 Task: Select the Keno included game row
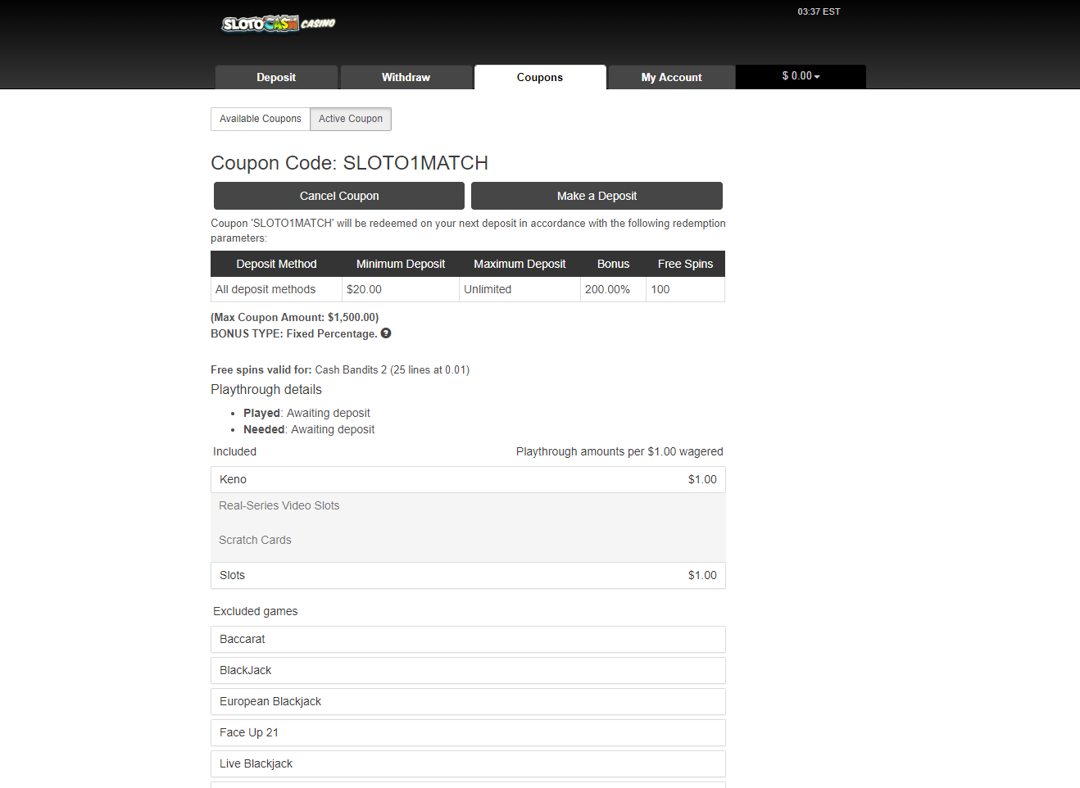tap(468, 479)
